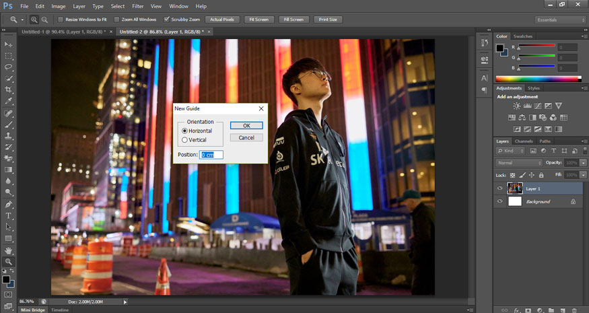Click the color spectrum ramp
The height and width of the screenshot is (313, 589).
tap(538, 79)
